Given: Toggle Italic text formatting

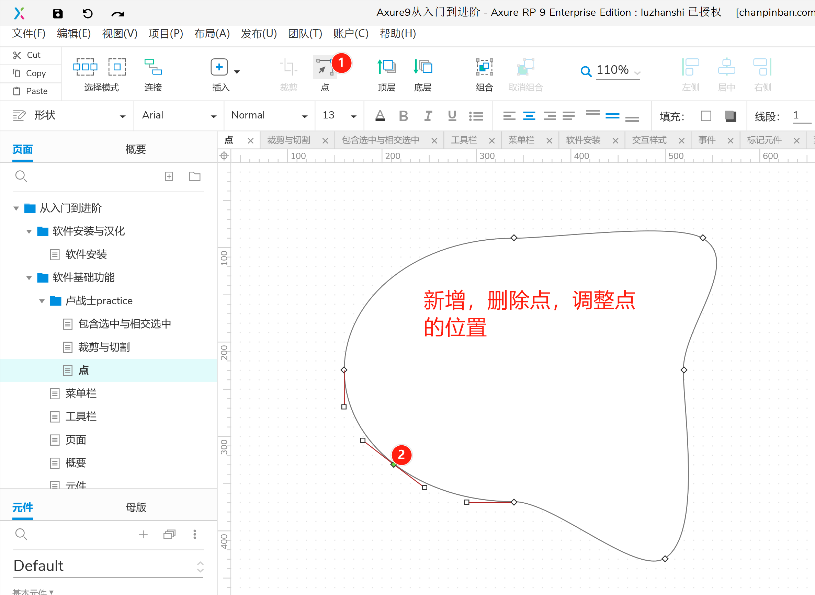Looking at the screenshot, I should (428, 116).
